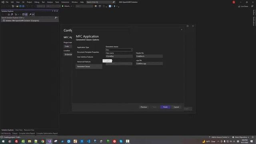Click the Visual Studio logo icon
This screenshot has height=144, width=256.
tap(3, 2)
